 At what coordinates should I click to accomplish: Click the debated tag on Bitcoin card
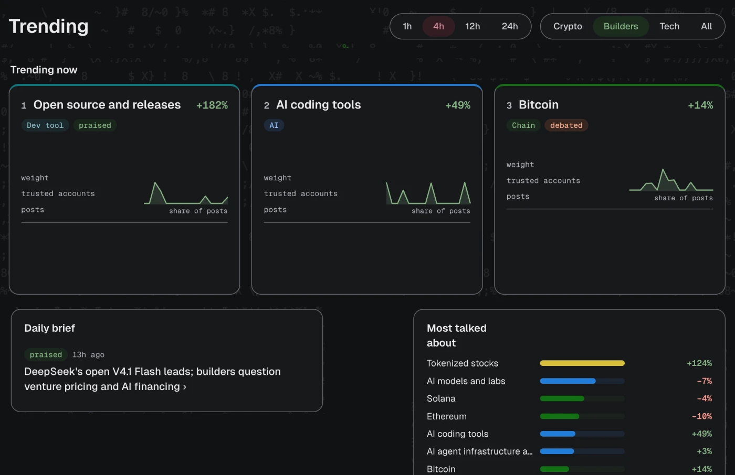click(566, 125)
